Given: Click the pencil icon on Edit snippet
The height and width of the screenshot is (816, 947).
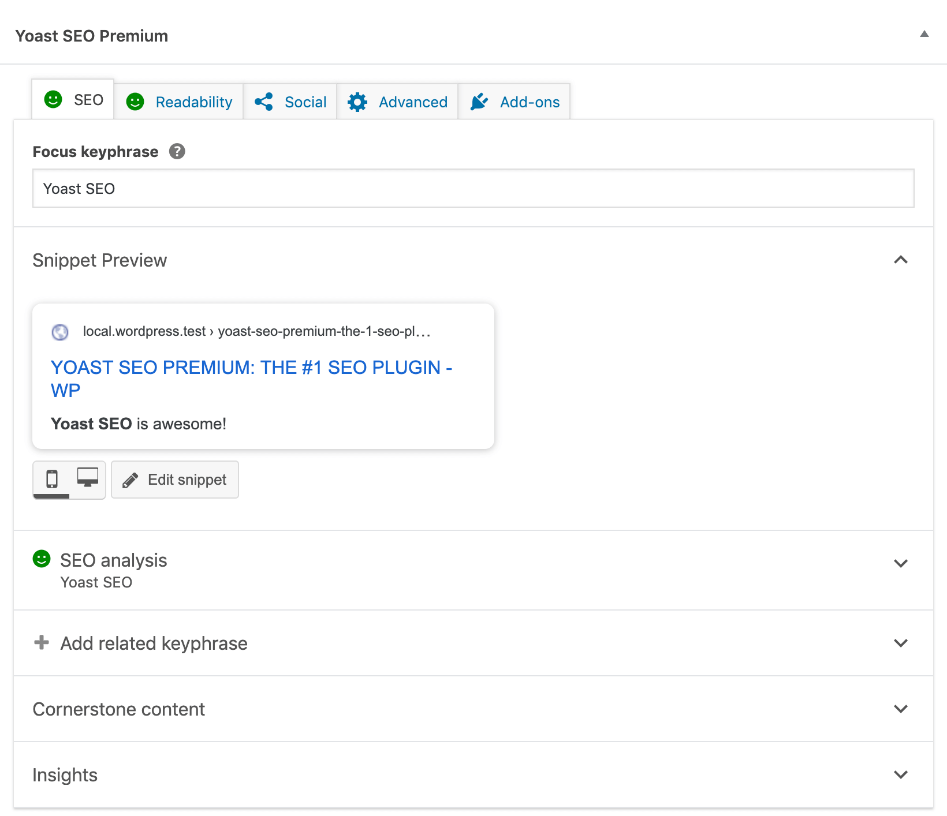Looking at the screenshot, I should coord(131,480).
